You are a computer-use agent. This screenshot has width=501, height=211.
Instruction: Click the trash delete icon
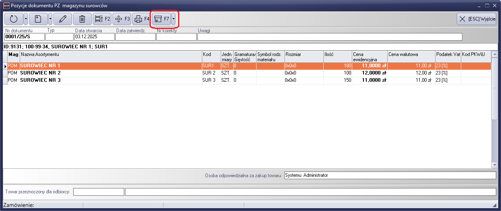pyautogui.click(x=82, y=19)
